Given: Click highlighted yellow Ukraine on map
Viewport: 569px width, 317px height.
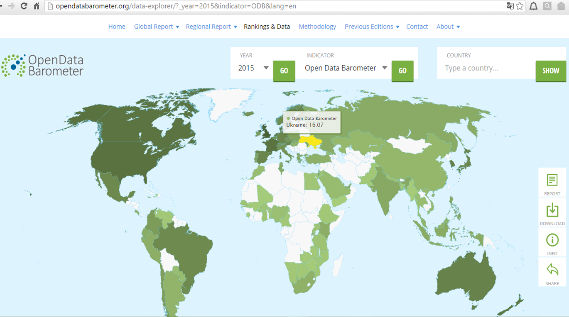Looking at the screenshot, I should click(311, 141).
